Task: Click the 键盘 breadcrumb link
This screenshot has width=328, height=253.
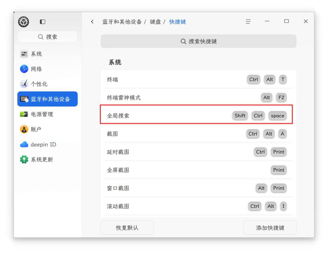Action: 155,22
